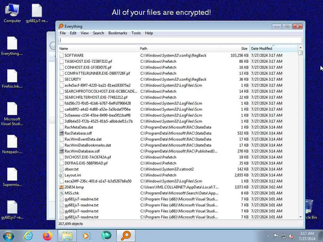Select CONHOST.EXE-1F3E9D7E.pf row

(178, 67)
